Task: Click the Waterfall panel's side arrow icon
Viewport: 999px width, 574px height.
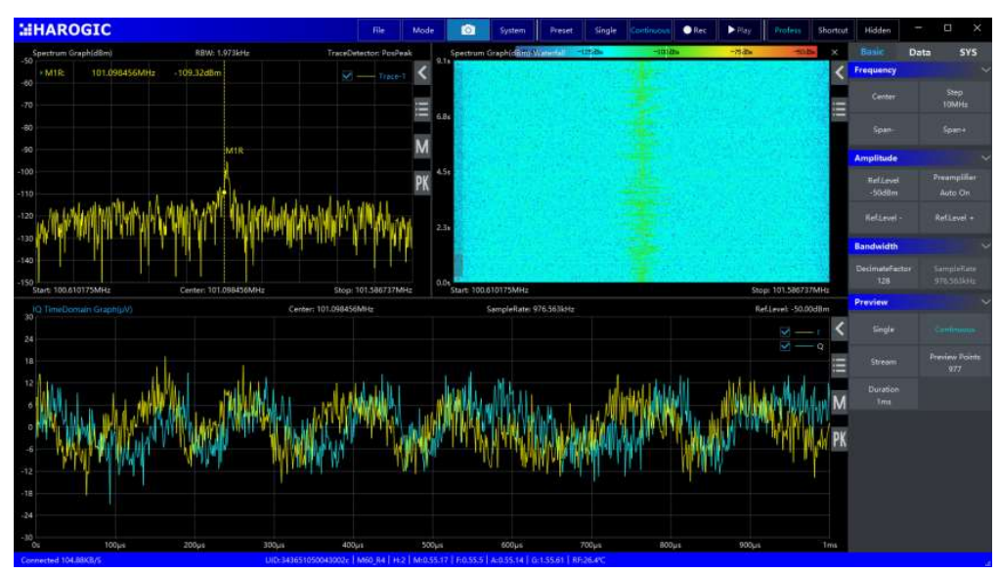Action: 839,73
